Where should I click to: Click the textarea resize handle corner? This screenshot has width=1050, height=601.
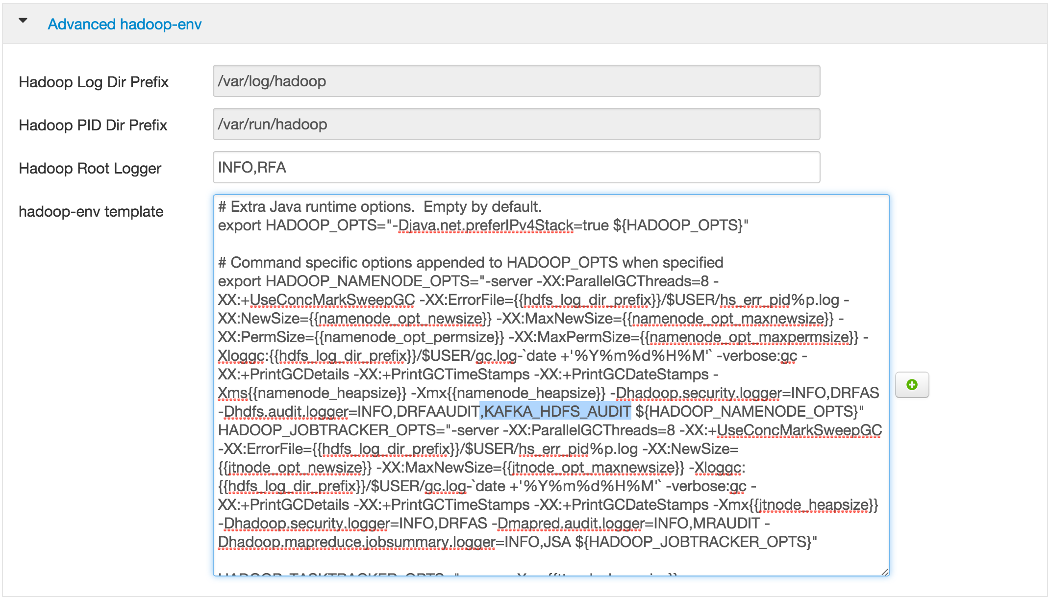tap(884, 572)
